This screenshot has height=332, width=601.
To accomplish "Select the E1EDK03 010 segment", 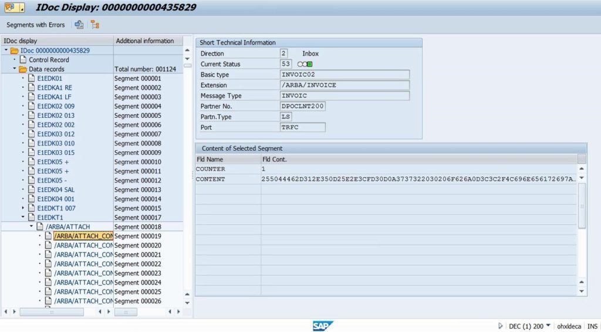I will click(x=56, y=143).
